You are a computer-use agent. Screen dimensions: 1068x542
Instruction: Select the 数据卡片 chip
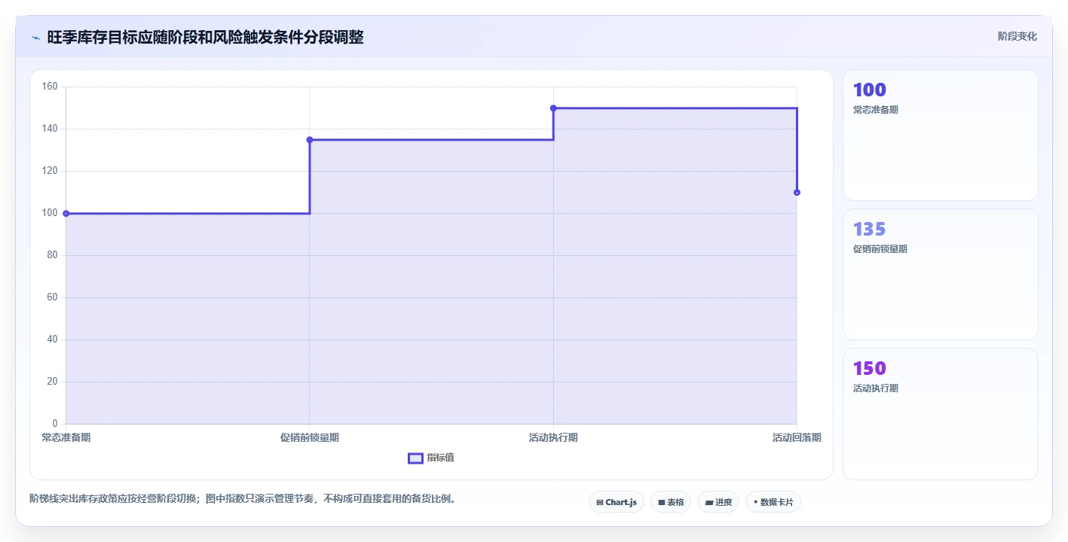point(773,502)
